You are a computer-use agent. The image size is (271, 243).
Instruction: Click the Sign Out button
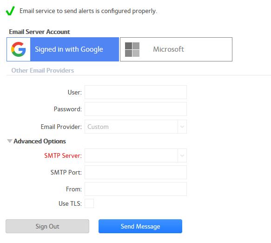click(47, 226)
